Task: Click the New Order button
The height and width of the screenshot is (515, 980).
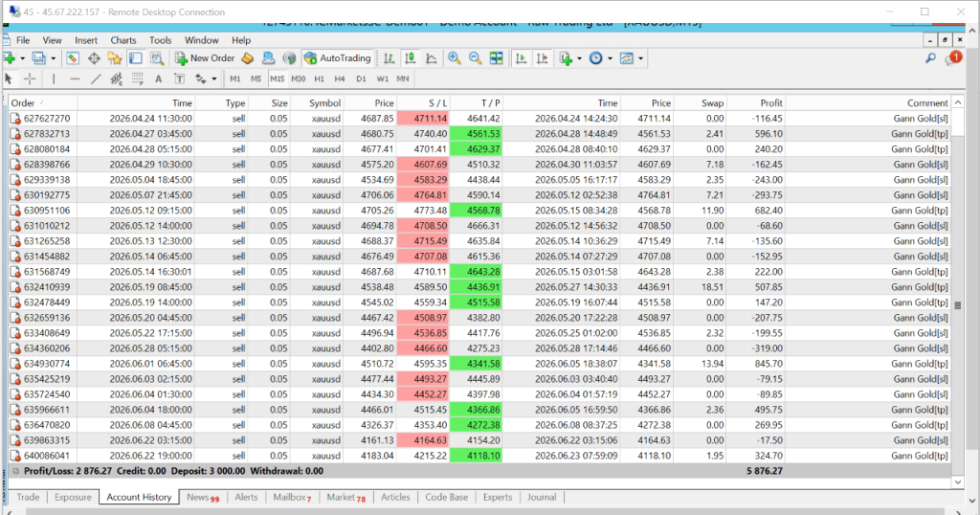Action: [x=205, y=58]
